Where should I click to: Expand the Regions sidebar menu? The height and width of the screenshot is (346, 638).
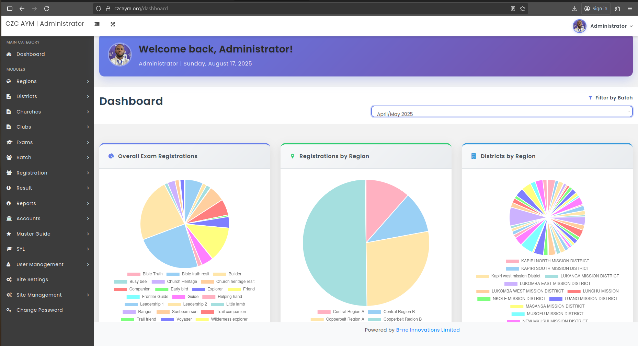pyautogui.click(x=26, y=81)
